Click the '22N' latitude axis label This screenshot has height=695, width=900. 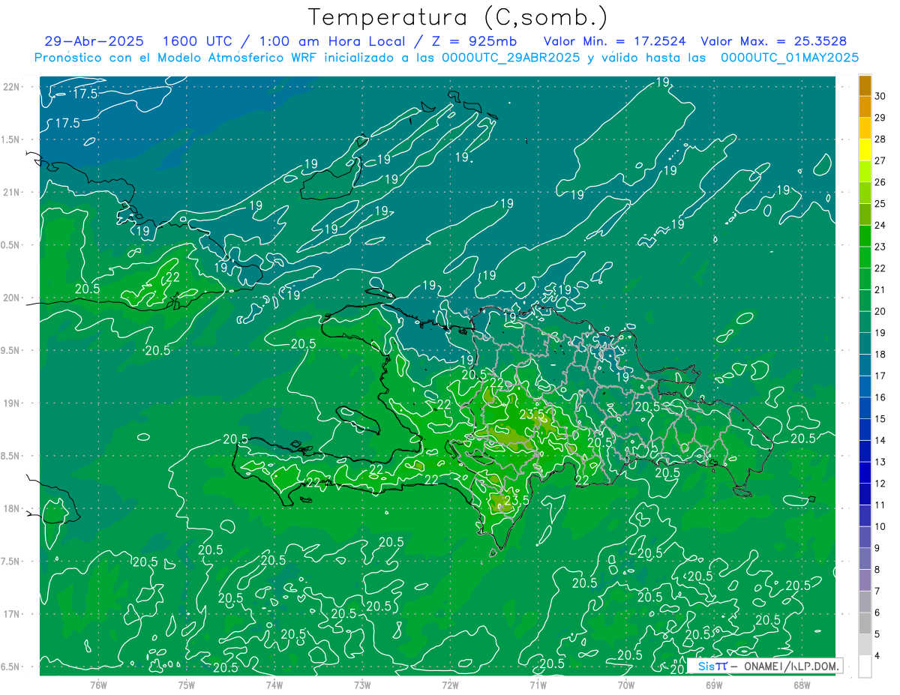pyautogui.click(x=11, y=87)
